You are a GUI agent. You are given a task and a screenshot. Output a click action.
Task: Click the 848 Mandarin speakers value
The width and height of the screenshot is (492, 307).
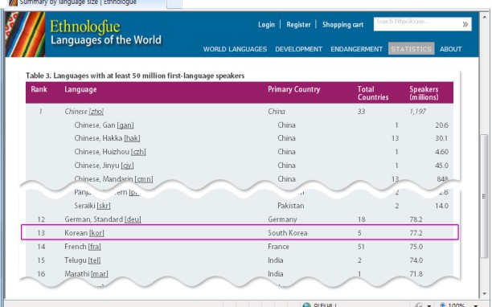(442, 179)
